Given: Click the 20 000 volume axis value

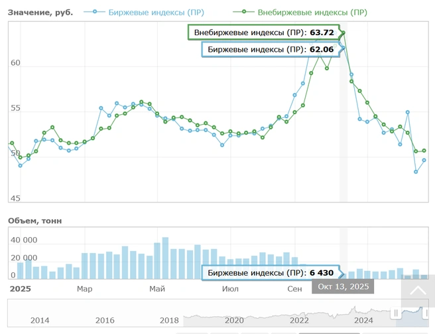Looking at the screenshot, I should [24, 258].
